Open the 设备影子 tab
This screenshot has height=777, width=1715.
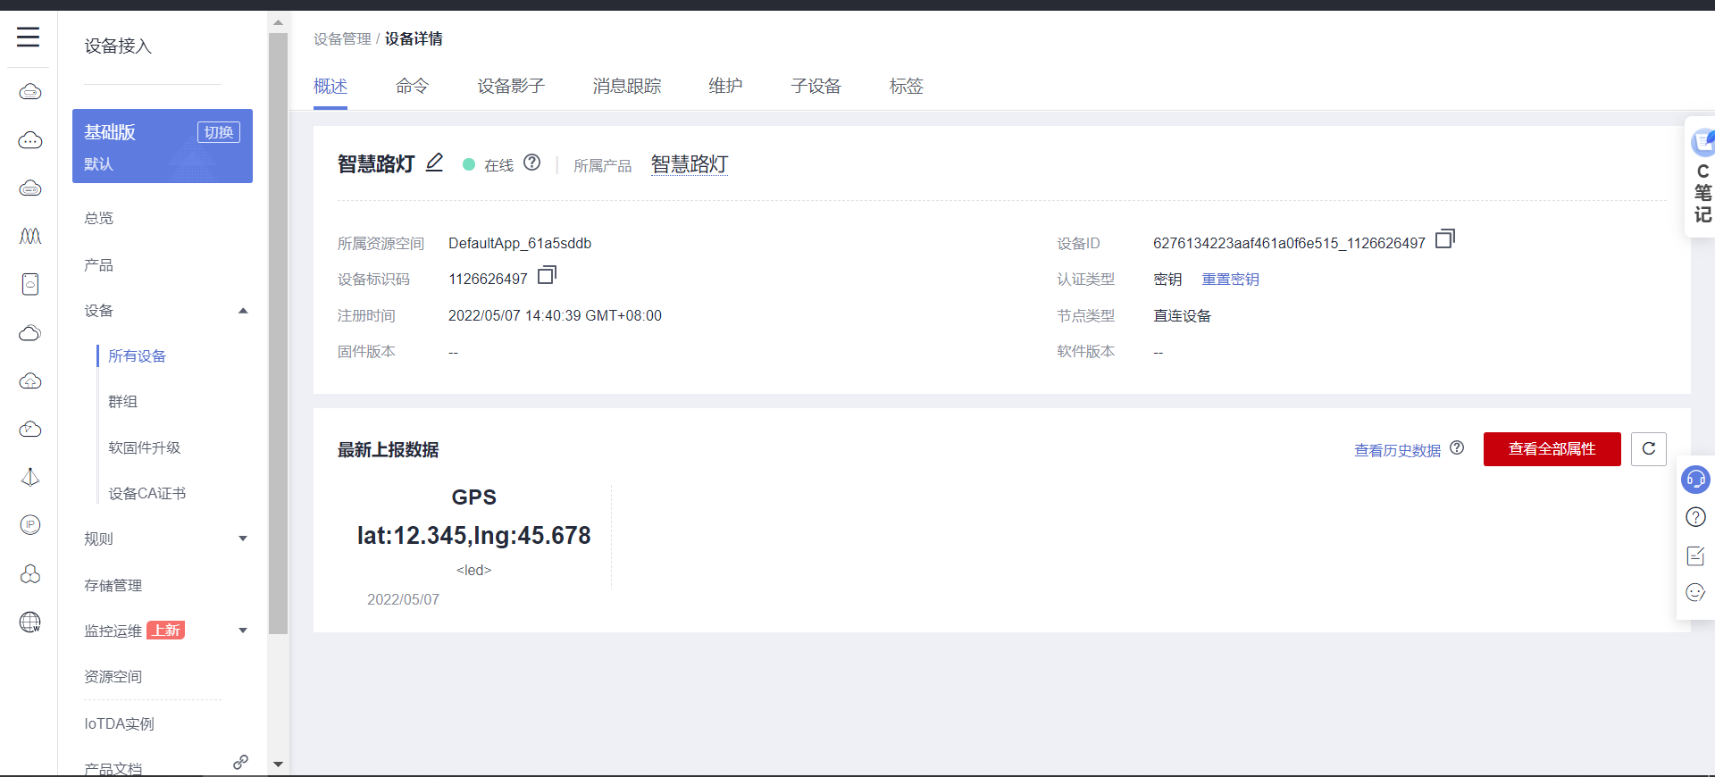tap(511, 86)
